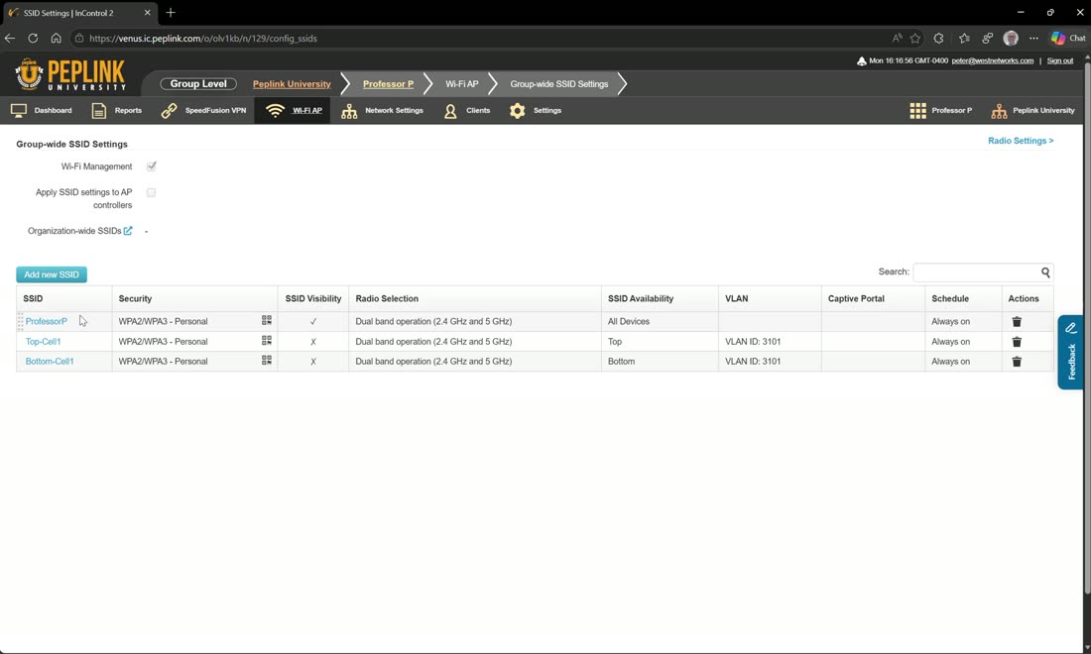Viewport: 1091px width, 654px height.
Task: Go to the Network Settings menu
Action: (382, 111)
